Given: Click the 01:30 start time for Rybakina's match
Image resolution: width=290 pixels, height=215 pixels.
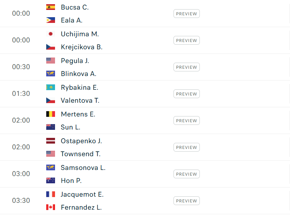Looking at the screenshot, I should [21, 94].
